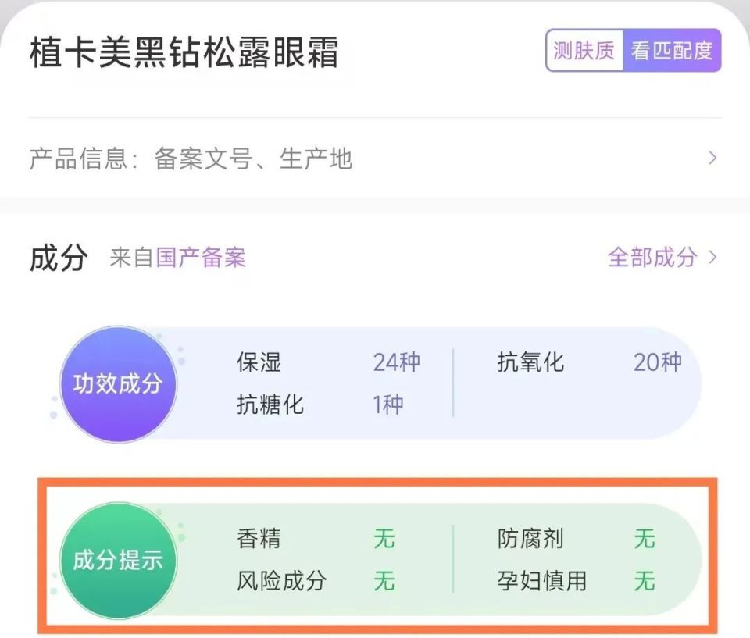Click the 全部成分 link text
The height and width of the screenshot is (638, 750).
pyautogui.click(x=652, y=258)
